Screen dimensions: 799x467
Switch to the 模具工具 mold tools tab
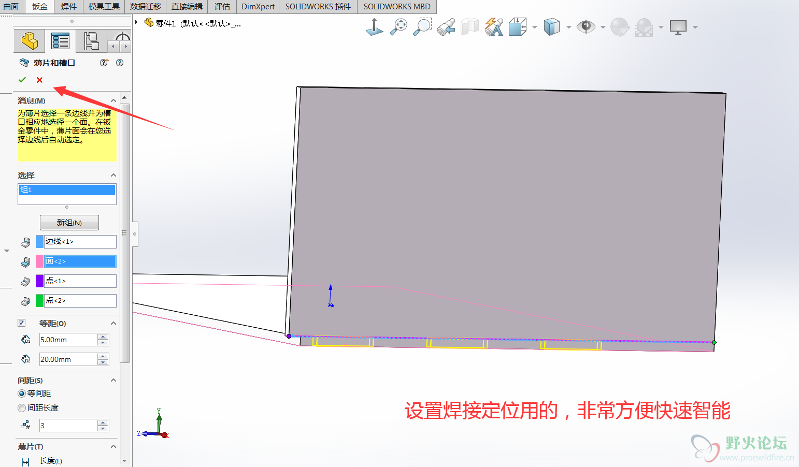tap(104, 7)
